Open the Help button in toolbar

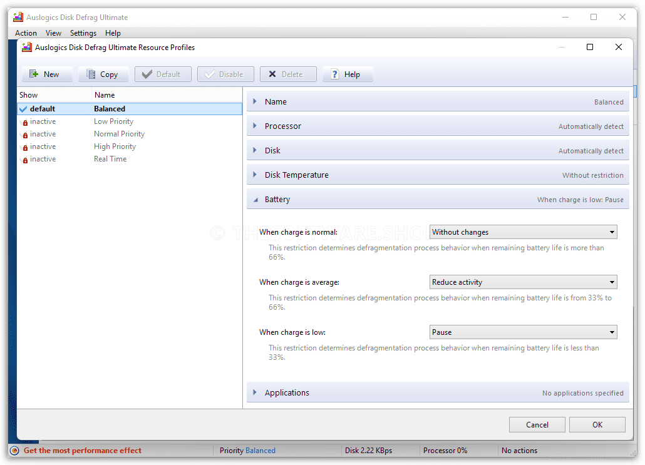[348, 74]
